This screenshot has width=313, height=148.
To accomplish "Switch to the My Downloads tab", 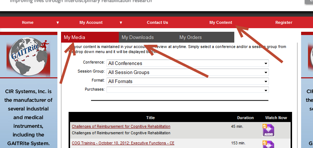I will tap(138, 37).
